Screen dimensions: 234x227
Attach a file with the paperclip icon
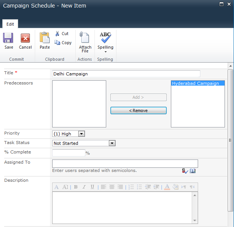(85, 37)
